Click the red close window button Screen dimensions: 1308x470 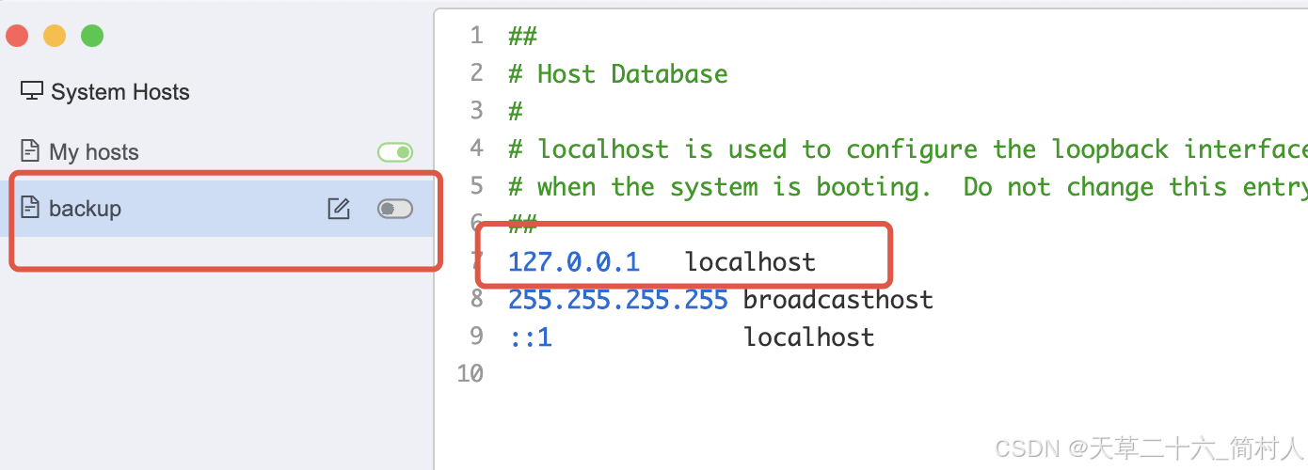pyautogui.click(x=17, y=37)
